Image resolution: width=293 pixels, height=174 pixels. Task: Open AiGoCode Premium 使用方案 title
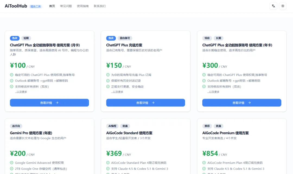click(x=225, y=133)
